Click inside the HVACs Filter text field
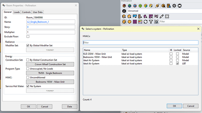 coord(141,43)
